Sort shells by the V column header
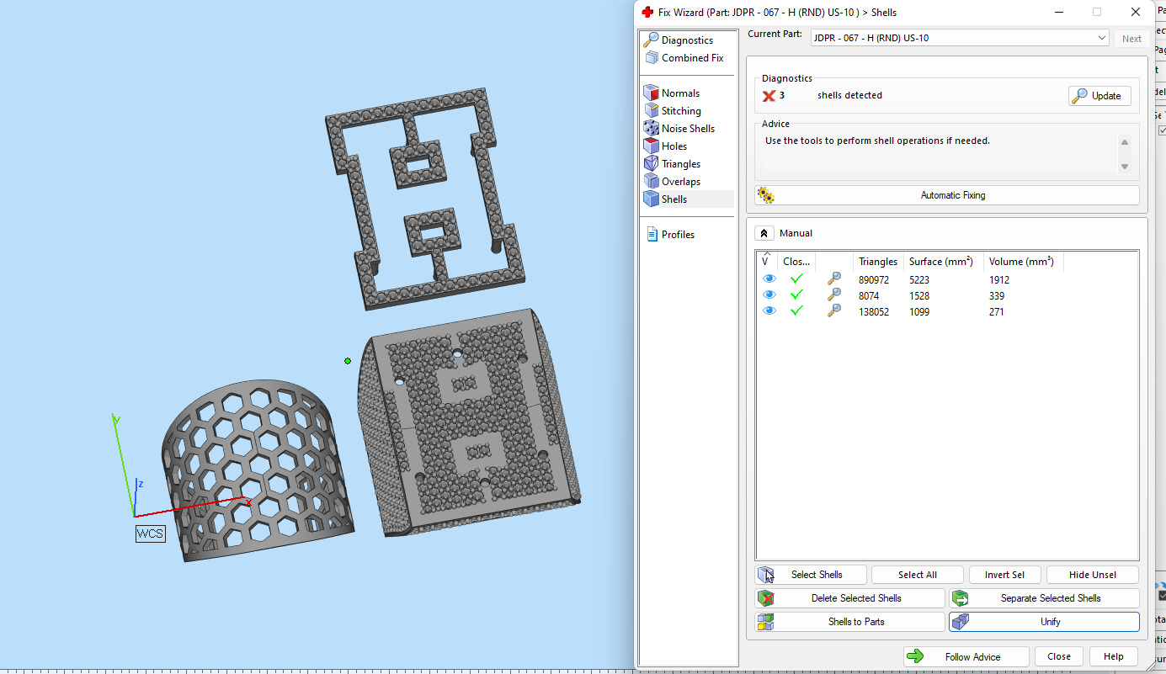 tap(766, 262)
